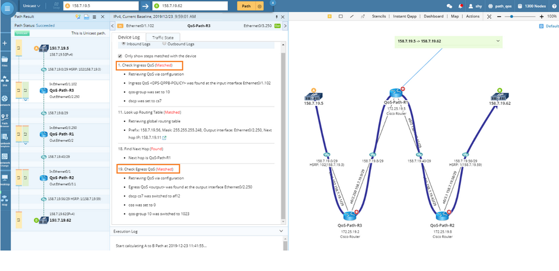Screen dimensions: 559x271
Task: Open Network Change in the sidebar
Action: tap(5, 160)
